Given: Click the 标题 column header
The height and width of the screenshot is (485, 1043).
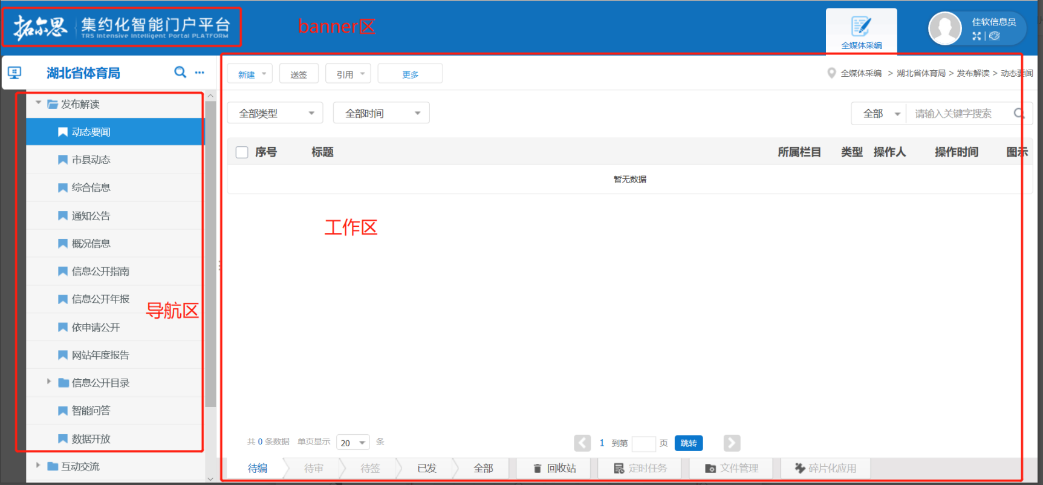Looking at the screenshot, I should coord(322,152).
